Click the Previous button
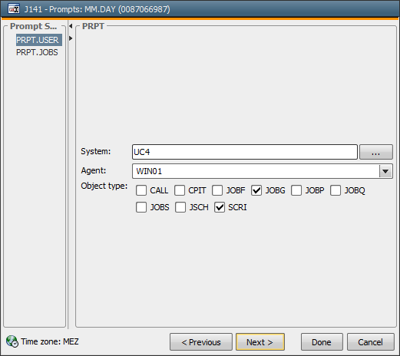The width and height of the screenshot is (400, 356). (x=201, y=341)
